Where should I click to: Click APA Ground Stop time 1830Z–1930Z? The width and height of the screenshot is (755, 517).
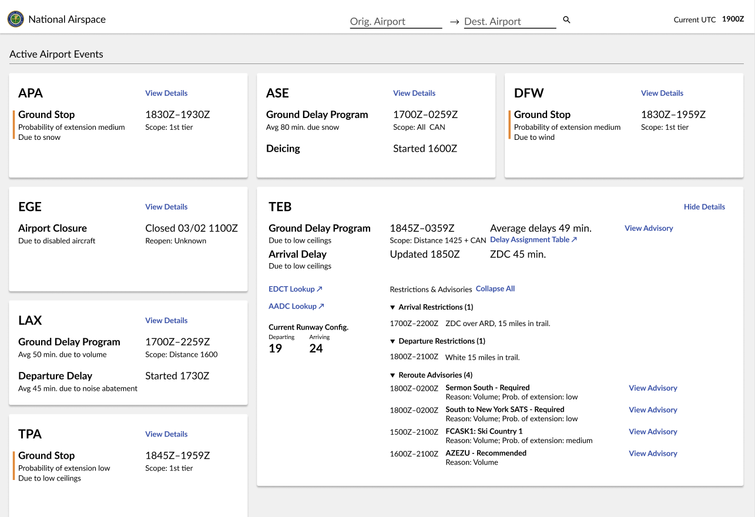(178, 115)
